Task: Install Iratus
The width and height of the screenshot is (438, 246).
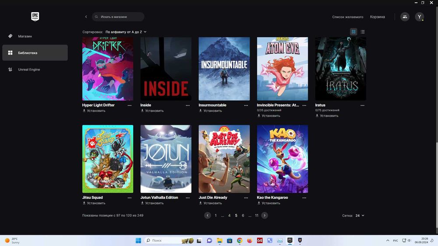Action: [x=327, y=116]
